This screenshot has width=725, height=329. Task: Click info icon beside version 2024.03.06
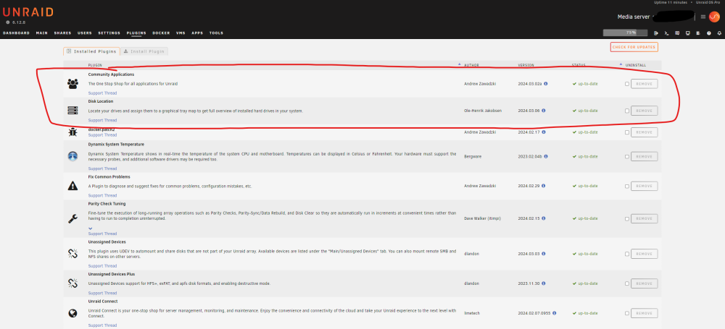coord(543,111)
